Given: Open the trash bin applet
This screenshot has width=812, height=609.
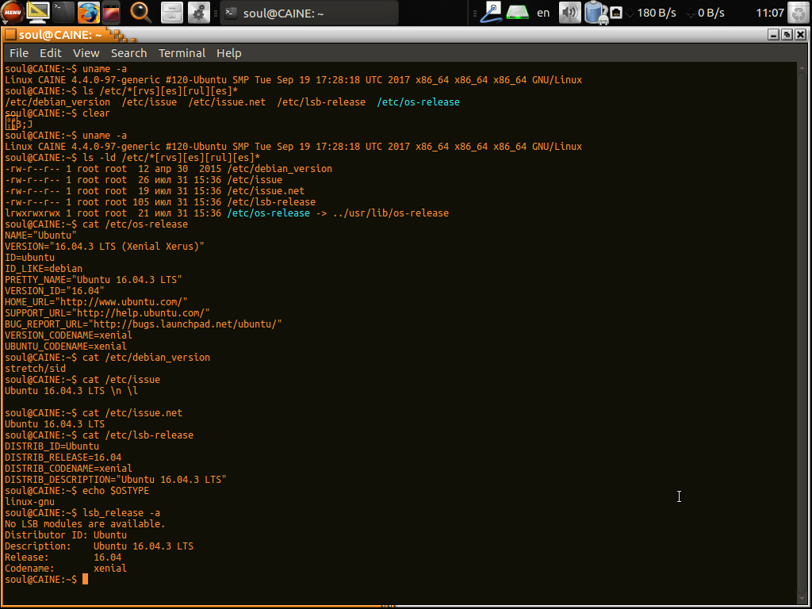Looking at the screenshot, I should tap(799, 13).
